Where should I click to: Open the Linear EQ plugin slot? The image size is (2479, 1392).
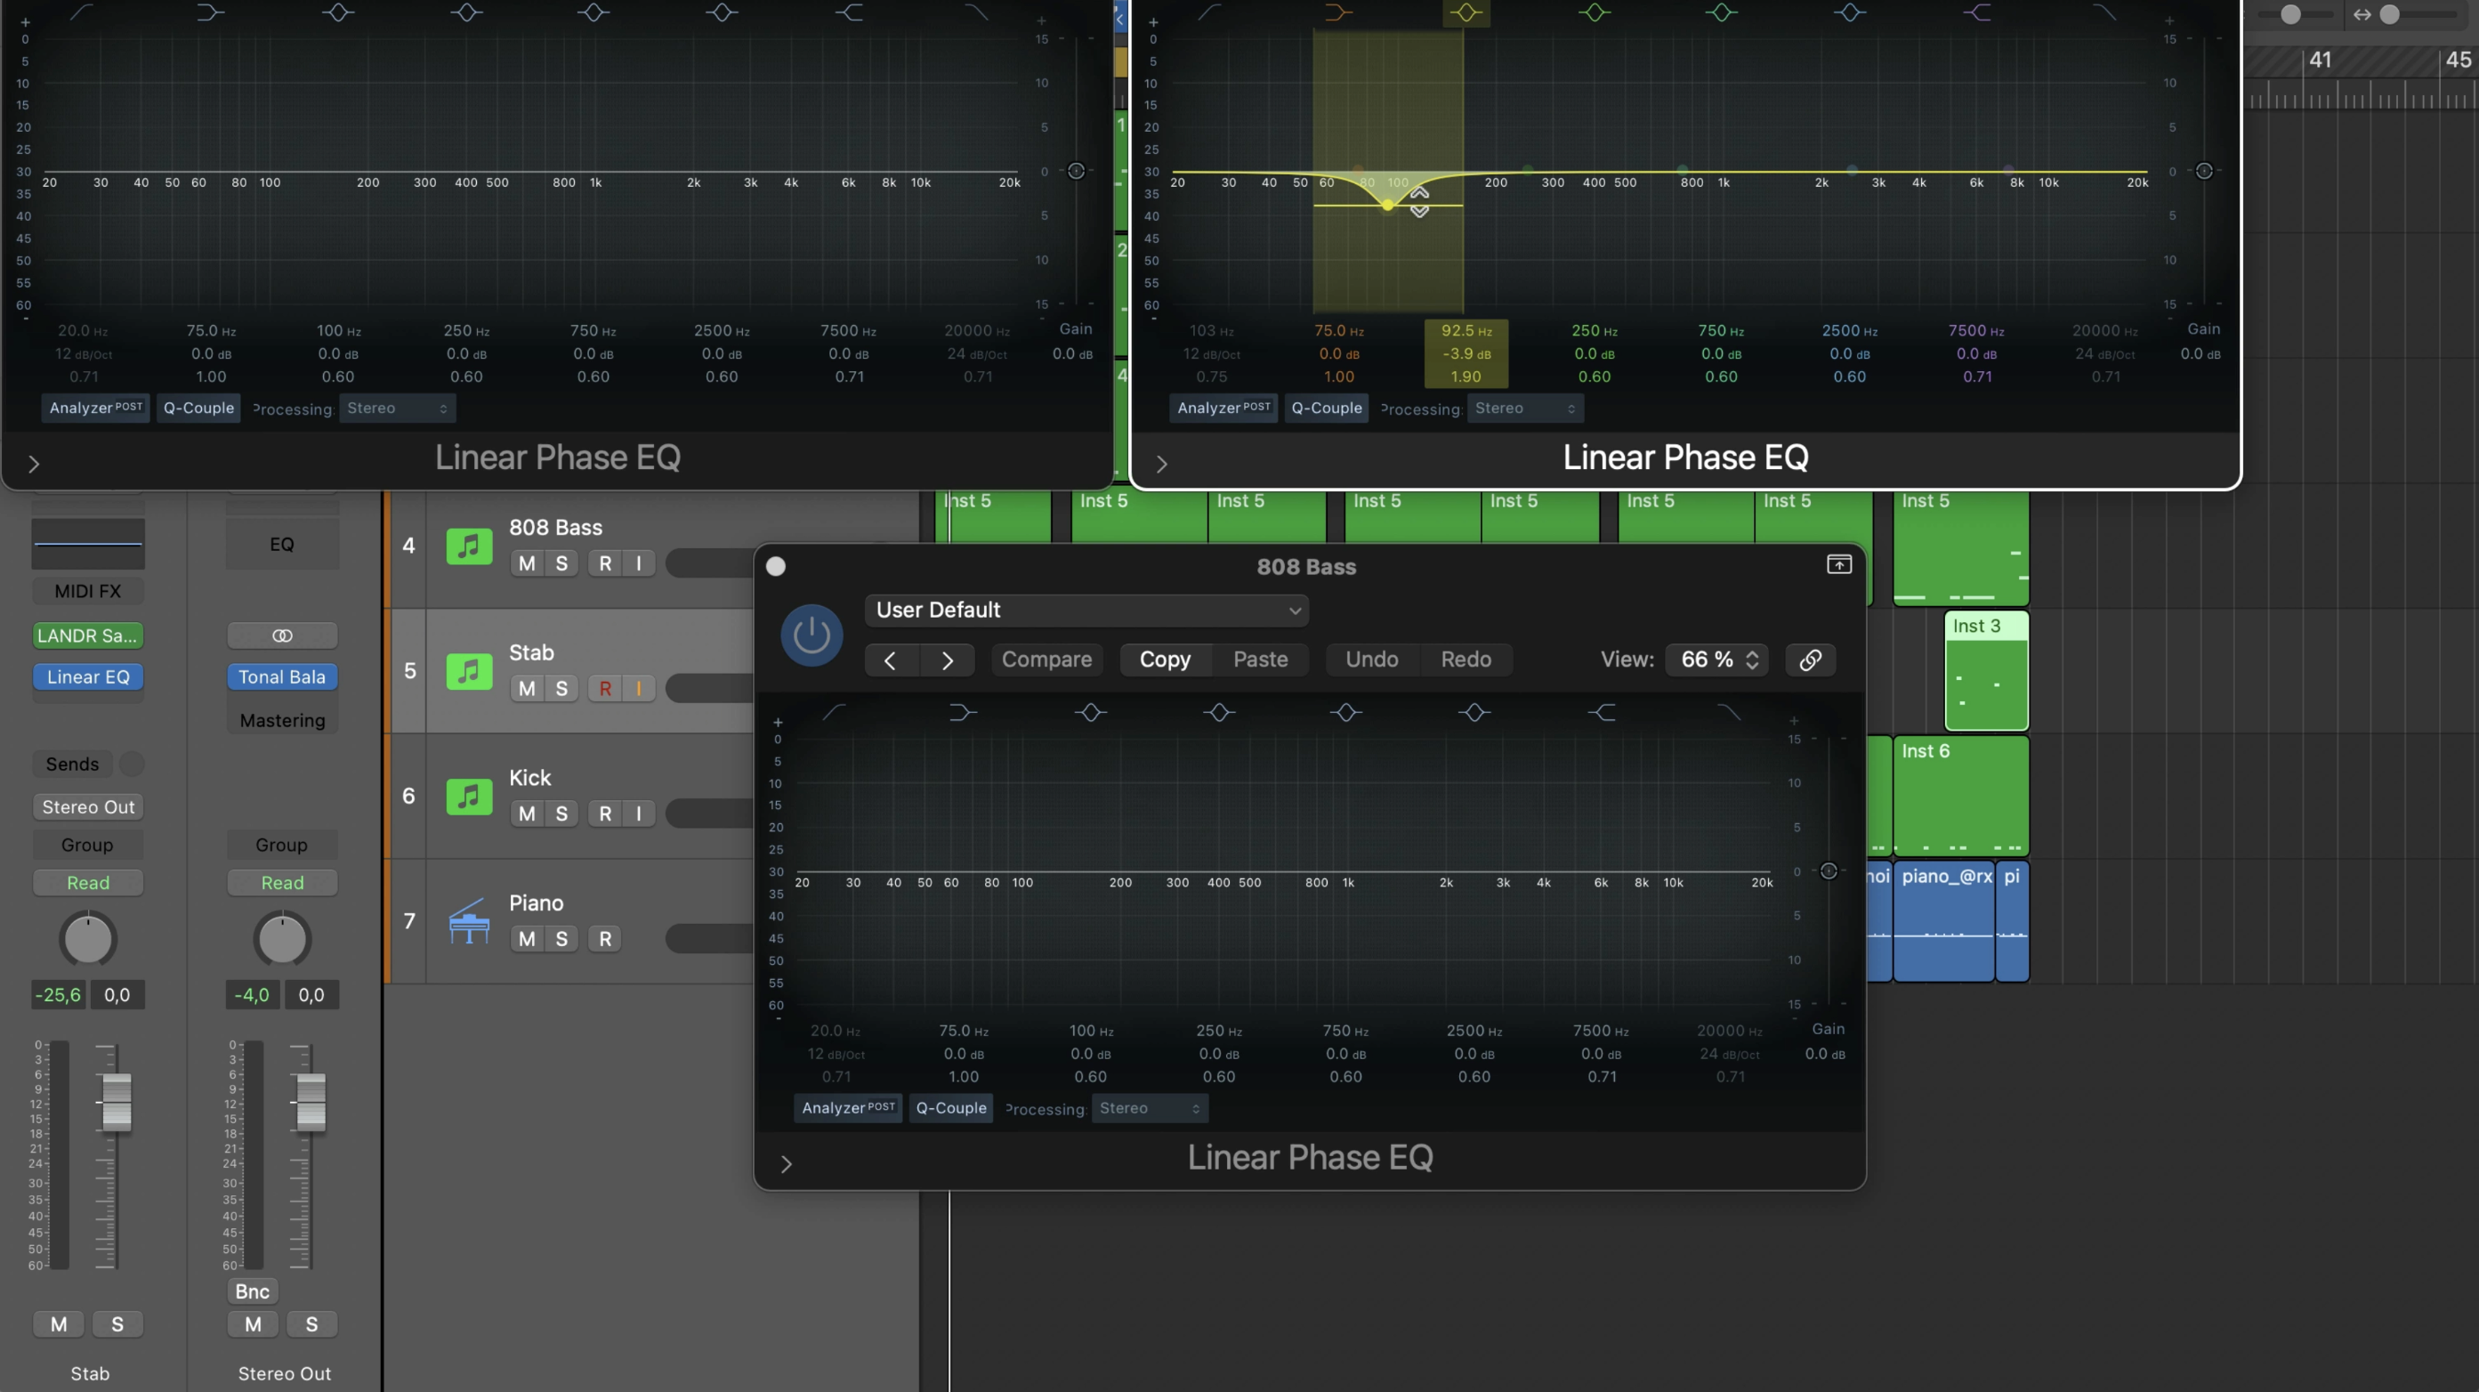87,676
